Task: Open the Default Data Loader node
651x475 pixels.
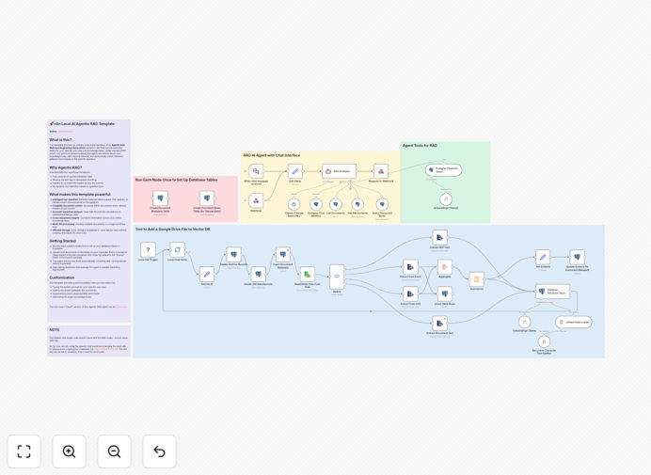Action: [x=573, y=322]
